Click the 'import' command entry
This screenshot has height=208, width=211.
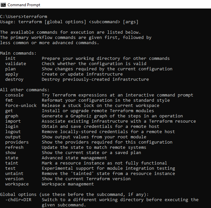(x=13, y=121)
